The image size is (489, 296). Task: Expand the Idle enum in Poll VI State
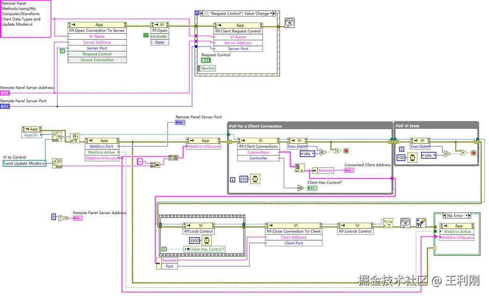[429, 155]
